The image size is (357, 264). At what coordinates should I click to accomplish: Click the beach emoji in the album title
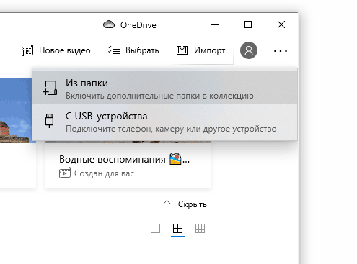pyautogui.click(x=175, y=159)
